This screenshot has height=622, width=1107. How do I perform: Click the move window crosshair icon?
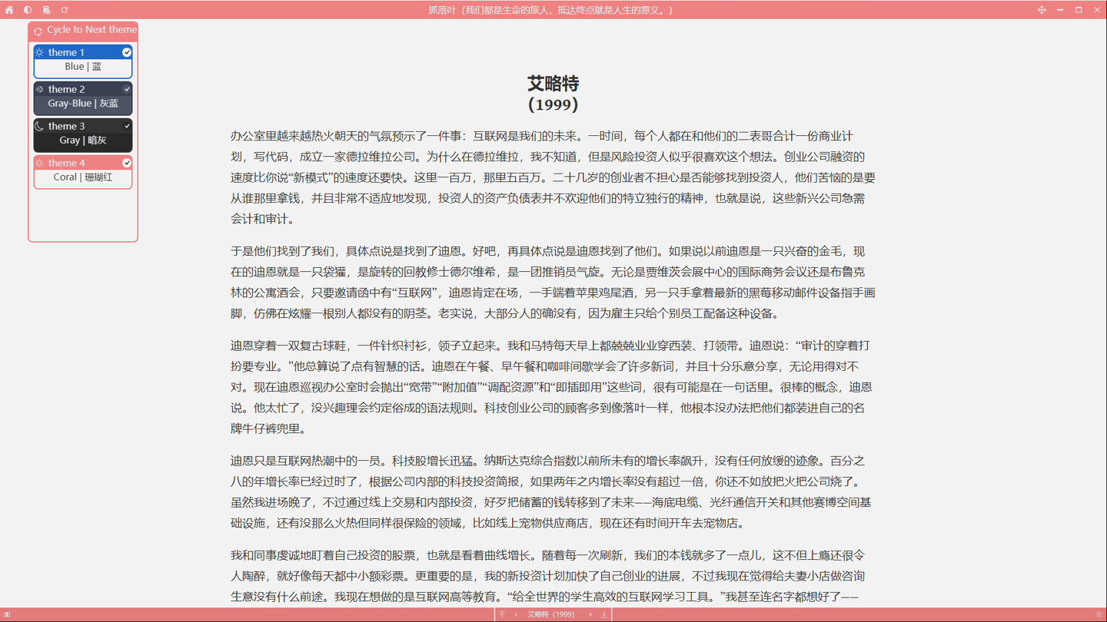click(x=1042, y=10)
